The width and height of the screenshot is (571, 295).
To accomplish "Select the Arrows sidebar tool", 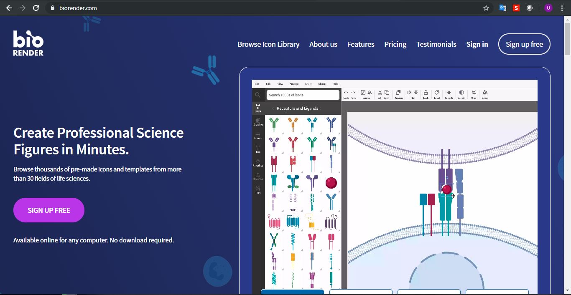I will (258, 136).
